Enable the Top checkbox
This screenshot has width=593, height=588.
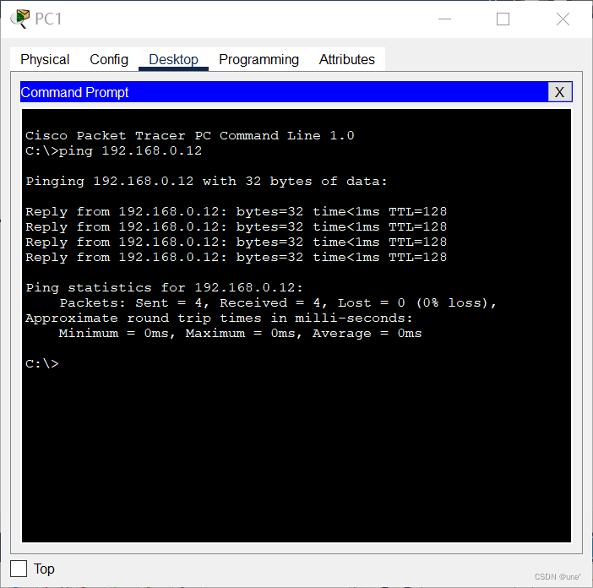(x=19, y=569)
